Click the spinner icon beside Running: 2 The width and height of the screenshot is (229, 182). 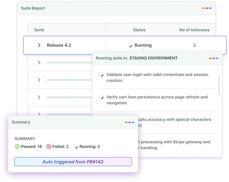coord(76,147)
